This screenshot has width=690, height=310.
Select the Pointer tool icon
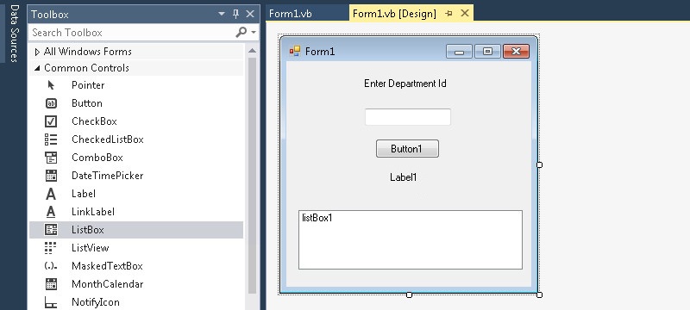pos(51,85)
